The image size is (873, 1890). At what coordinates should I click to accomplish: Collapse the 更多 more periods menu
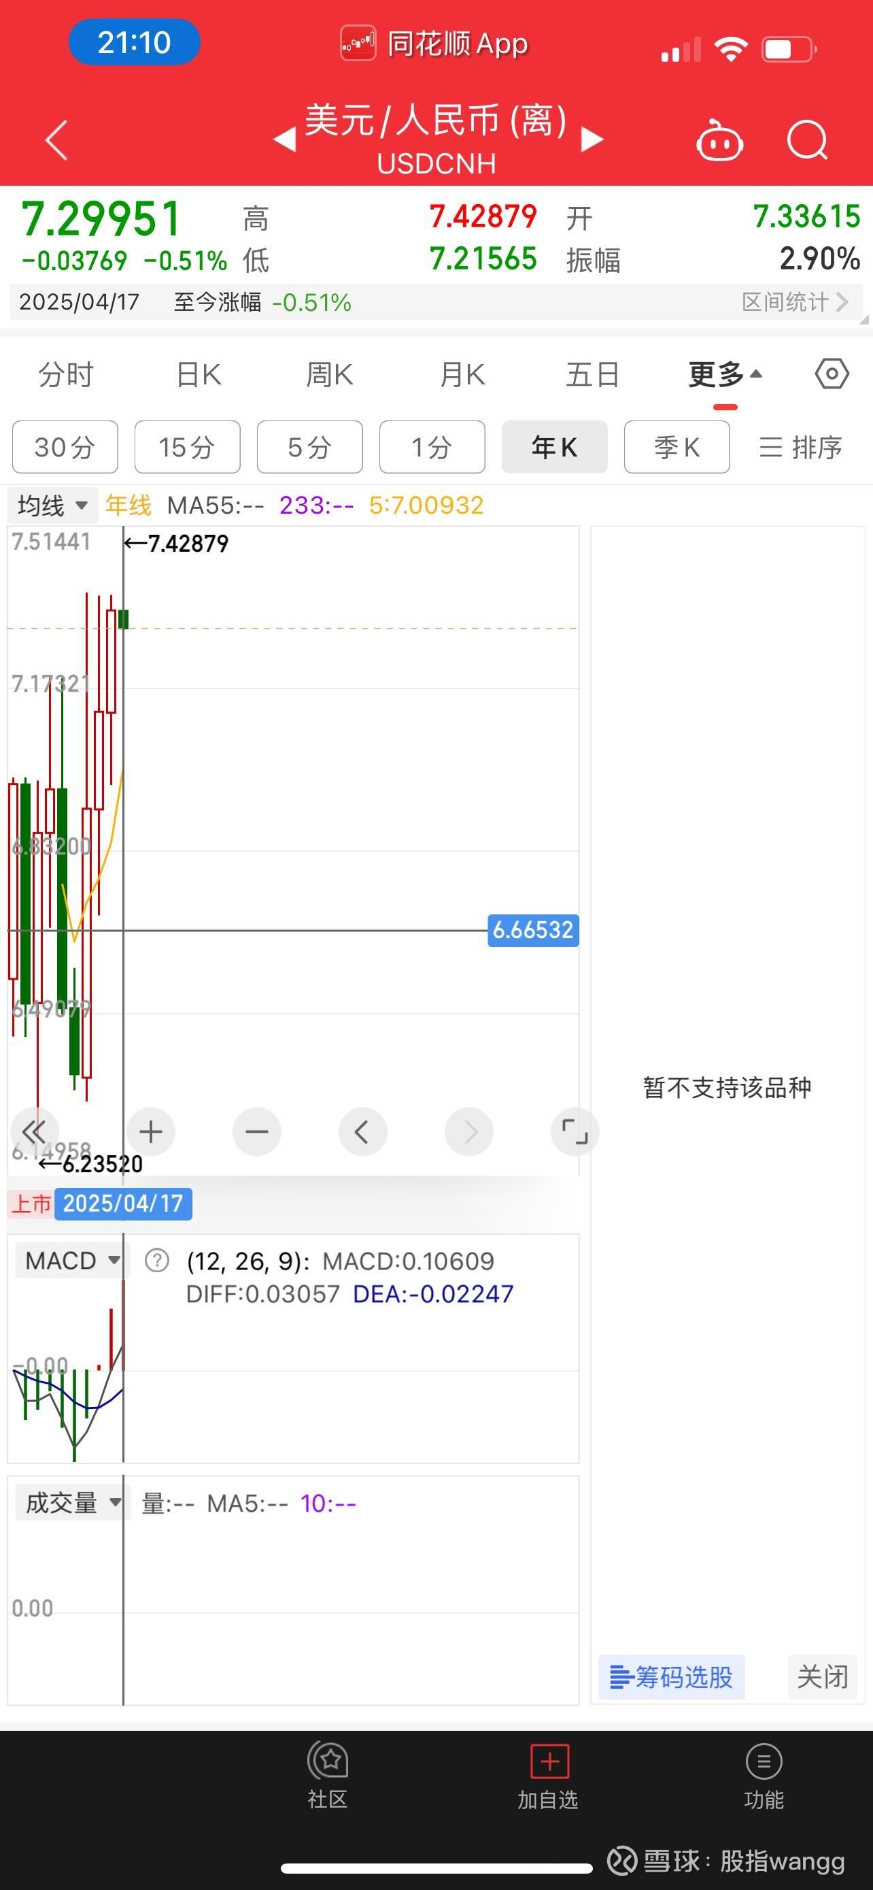(725, 375)
